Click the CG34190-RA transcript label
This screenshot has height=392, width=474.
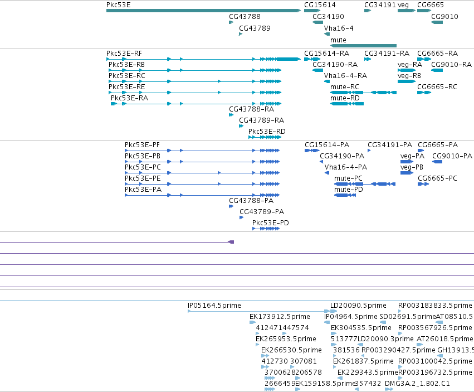[335, 65]
